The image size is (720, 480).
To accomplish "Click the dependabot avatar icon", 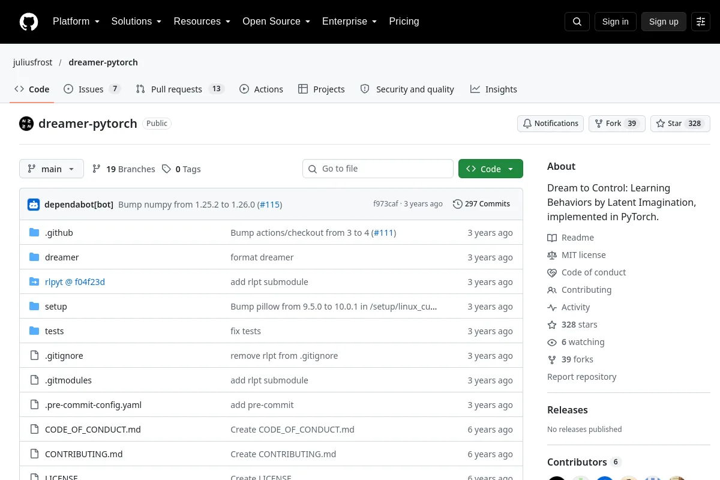I will [34, 204].
